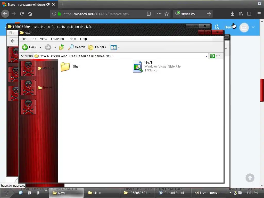Click the 'Make a new folder' sidebar link
The image size is (264, 198).
click(46, 68)
